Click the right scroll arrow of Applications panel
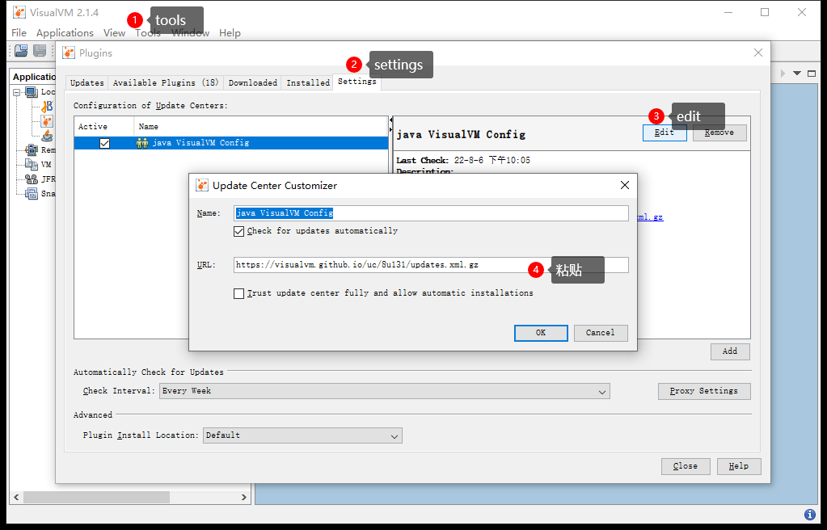Image resolution: width=827 pixels, height=530 pixels. tap(243, 498)
